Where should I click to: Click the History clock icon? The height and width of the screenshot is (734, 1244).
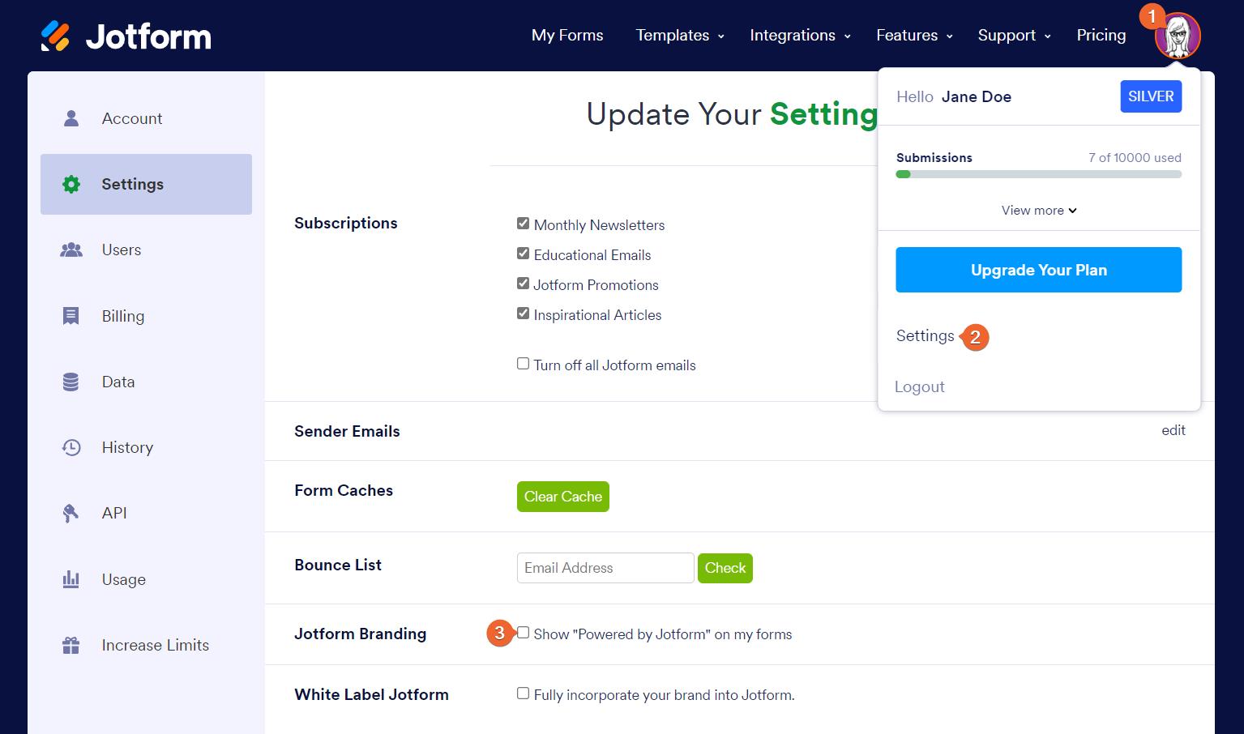[71, 447]
